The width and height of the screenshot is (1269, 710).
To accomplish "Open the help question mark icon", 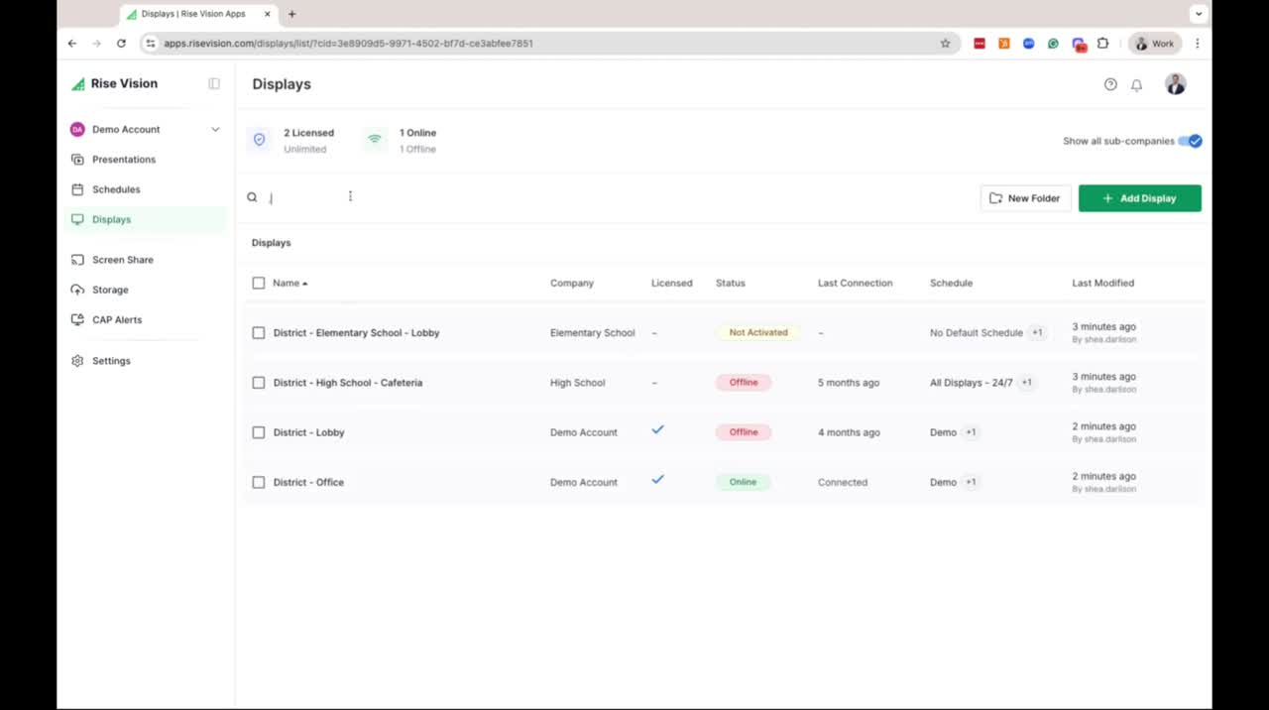I will point(1110,85).
